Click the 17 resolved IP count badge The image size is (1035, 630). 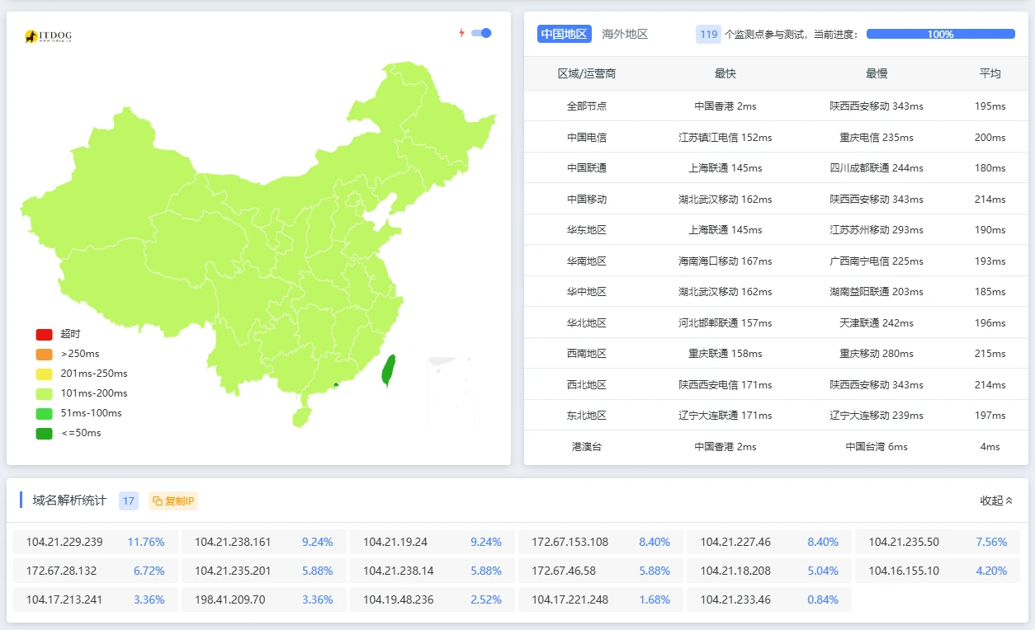click(128, 501)
